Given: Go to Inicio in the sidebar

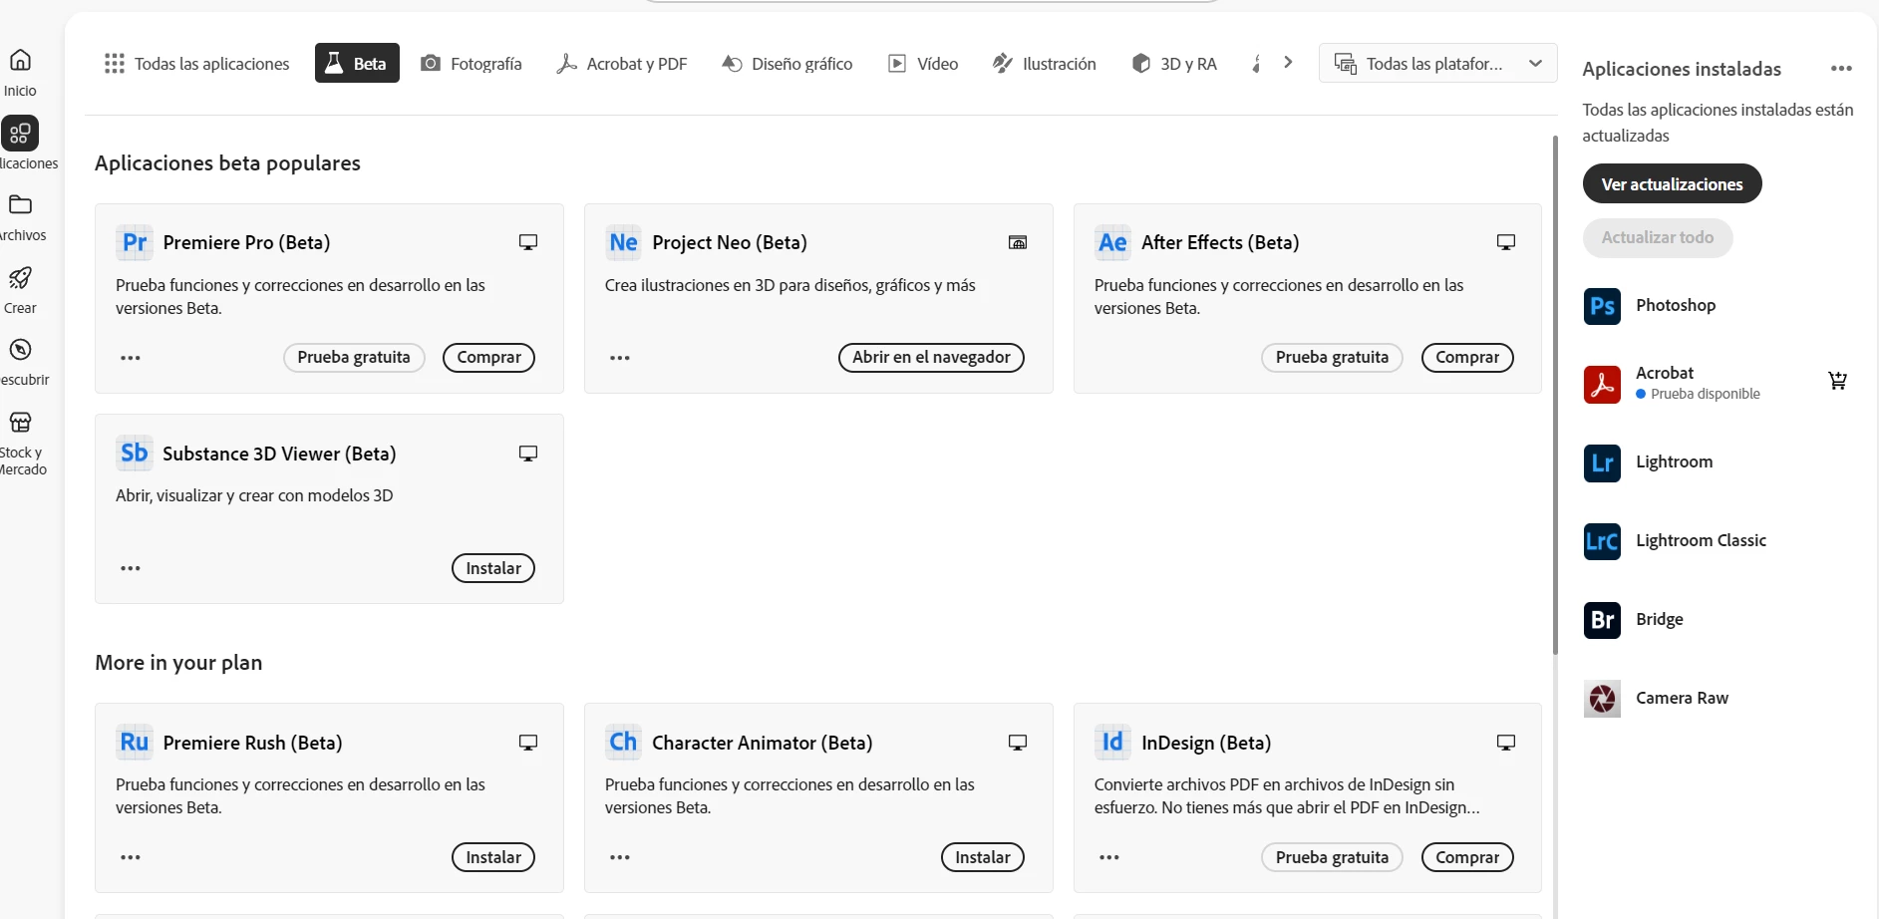Looking at the screenshot, I should (x=20, y=73).
